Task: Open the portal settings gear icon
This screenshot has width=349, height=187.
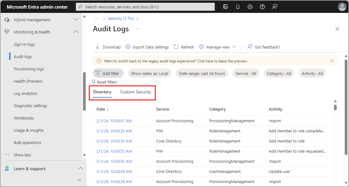Action: point(250,6)
